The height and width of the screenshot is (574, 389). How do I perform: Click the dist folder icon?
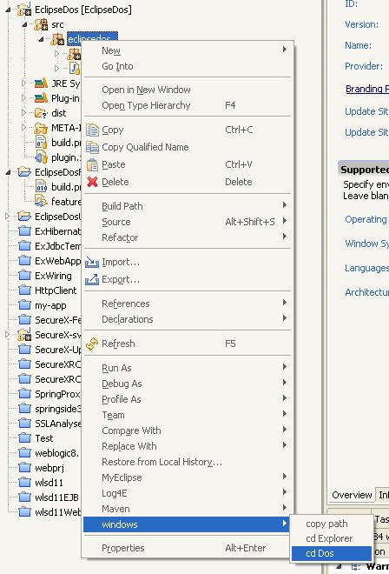click(x=41, y=113)
